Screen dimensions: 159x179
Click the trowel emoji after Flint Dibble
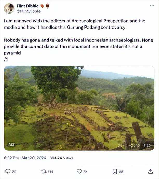tap(42, 6)
